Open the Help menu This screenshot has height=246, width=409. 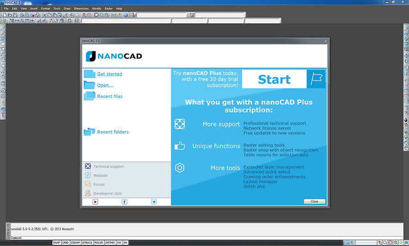pos(119,9)
